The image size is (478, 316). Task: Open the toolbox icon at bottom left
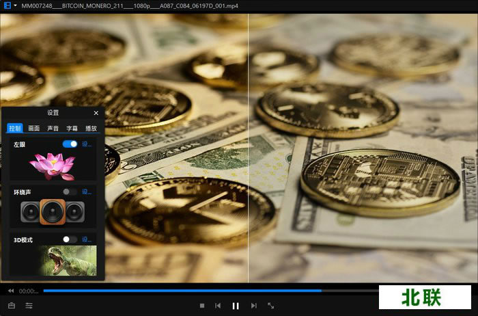(x=12, y=306)
